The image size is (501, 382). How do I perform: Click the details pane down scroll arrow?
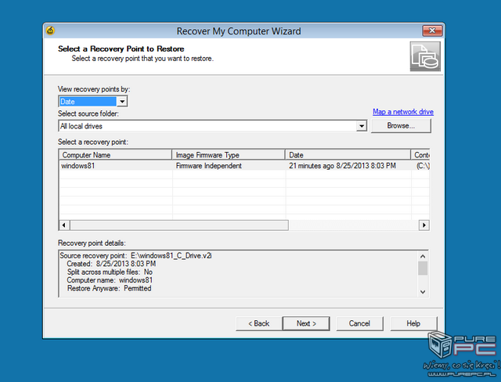pyautogui.click(x=423, y=292)
